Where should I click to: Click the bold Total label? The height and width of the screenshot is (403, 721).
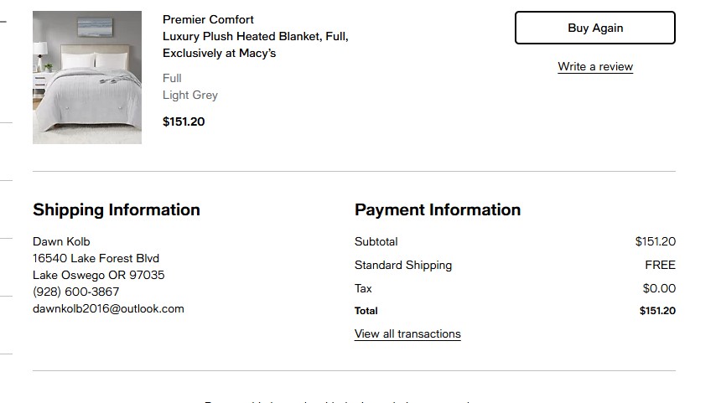coord(366,311)
